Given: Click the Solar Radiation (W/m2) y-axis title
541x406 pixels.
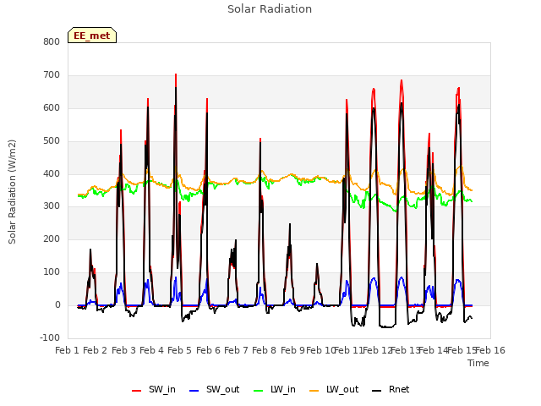Looking at the screenshot, I should (12, 192).
